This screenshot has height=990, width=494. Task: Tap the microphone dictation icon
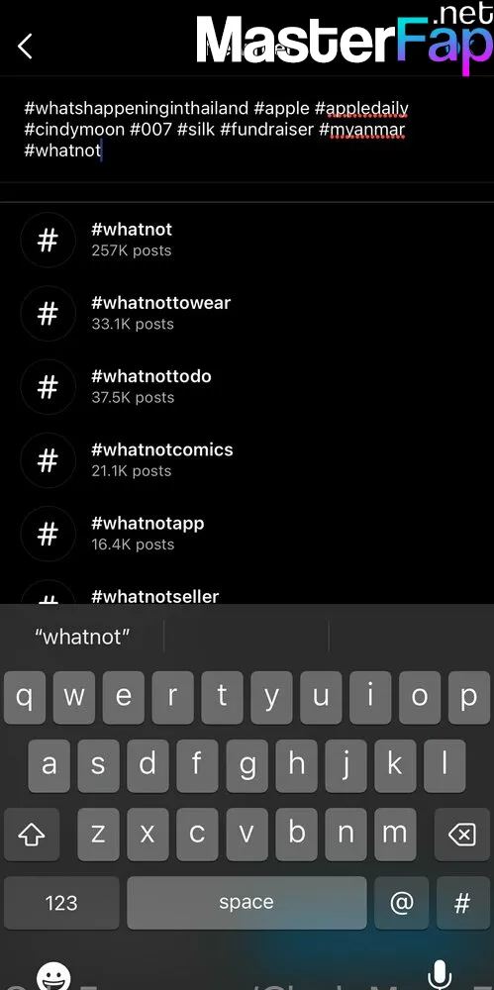(x=439, y=975)
